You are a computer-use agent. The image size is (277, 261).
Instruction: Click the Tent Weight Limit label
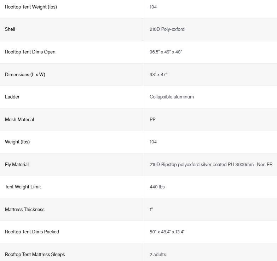click(23, 187)
